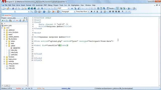Click the blue arrow Go icon beside POST
Image resolution: width=161 pixels, height=90 pixels.
tap(72, 8)
